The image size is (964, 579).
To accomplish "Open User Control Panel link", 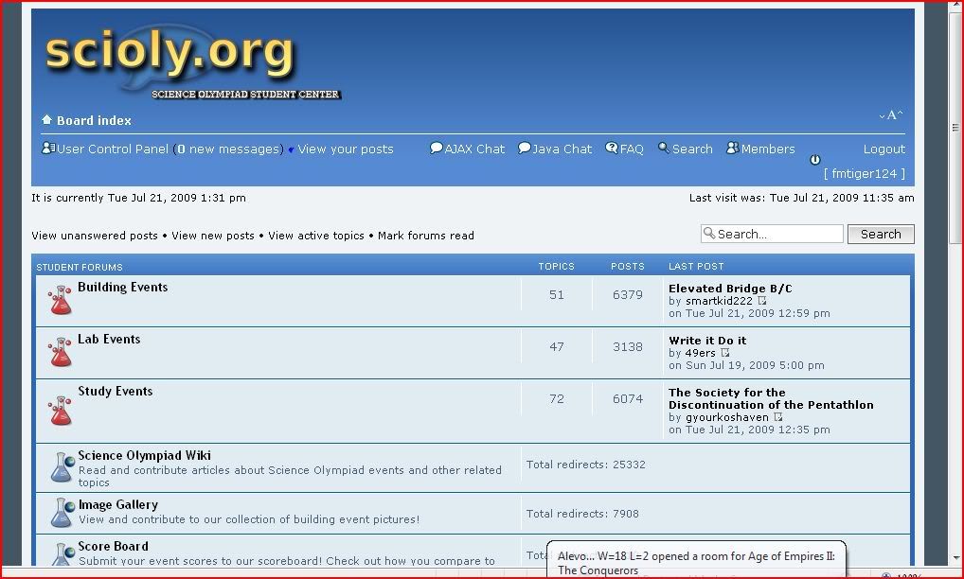I will 113,149.
